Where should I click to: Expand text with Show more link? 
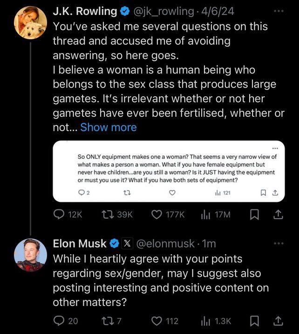[x=109, y=127]
